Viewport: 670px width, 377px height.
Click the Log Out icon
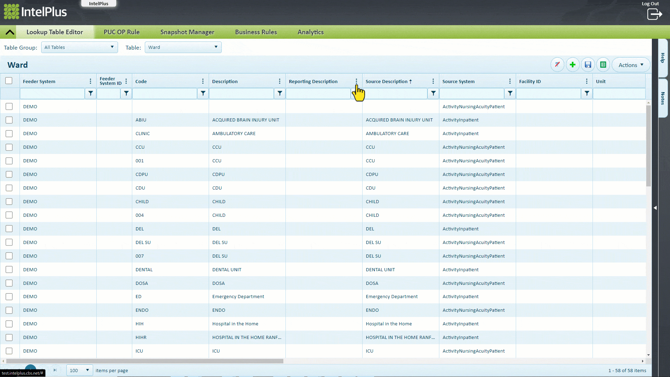tap(654, 14)
